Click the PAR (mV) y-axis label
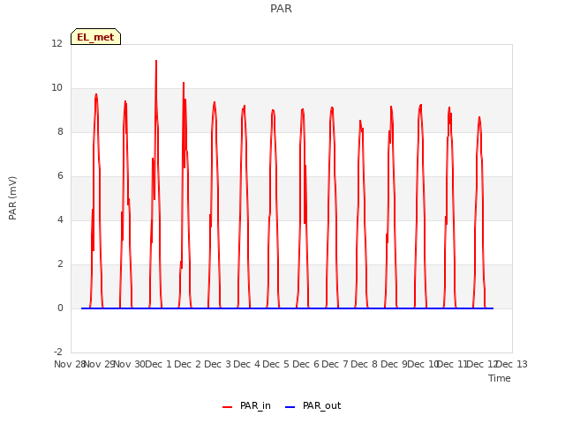The height and width of the screenshot is (423, 565). (x=12, y=197)
